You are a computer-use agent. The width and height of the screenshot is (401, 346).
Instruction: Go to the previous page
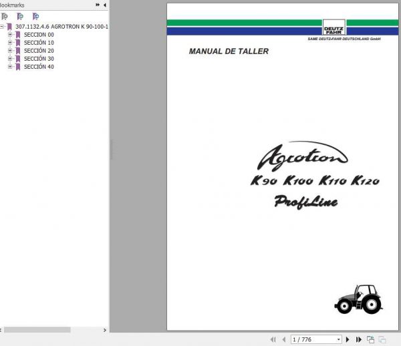point(284,339)
